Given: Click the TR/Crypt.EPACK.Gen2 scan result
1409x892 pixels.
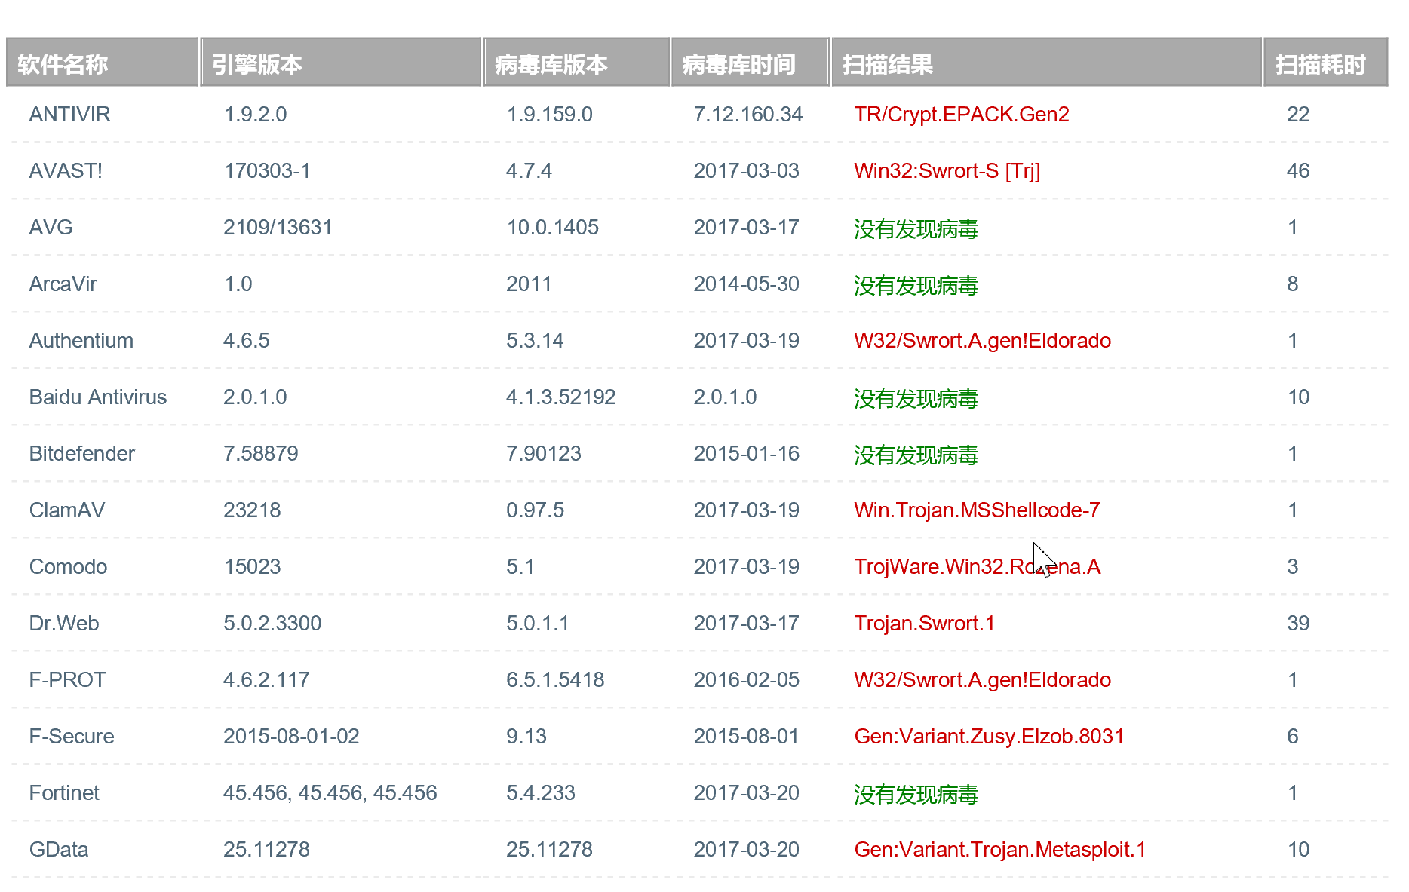Looking at the screenshot, I should pos(962,115).
